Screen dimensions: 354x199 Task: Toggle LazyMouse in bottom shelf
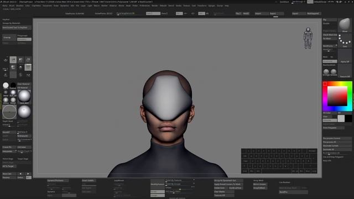tap(119, 181)
